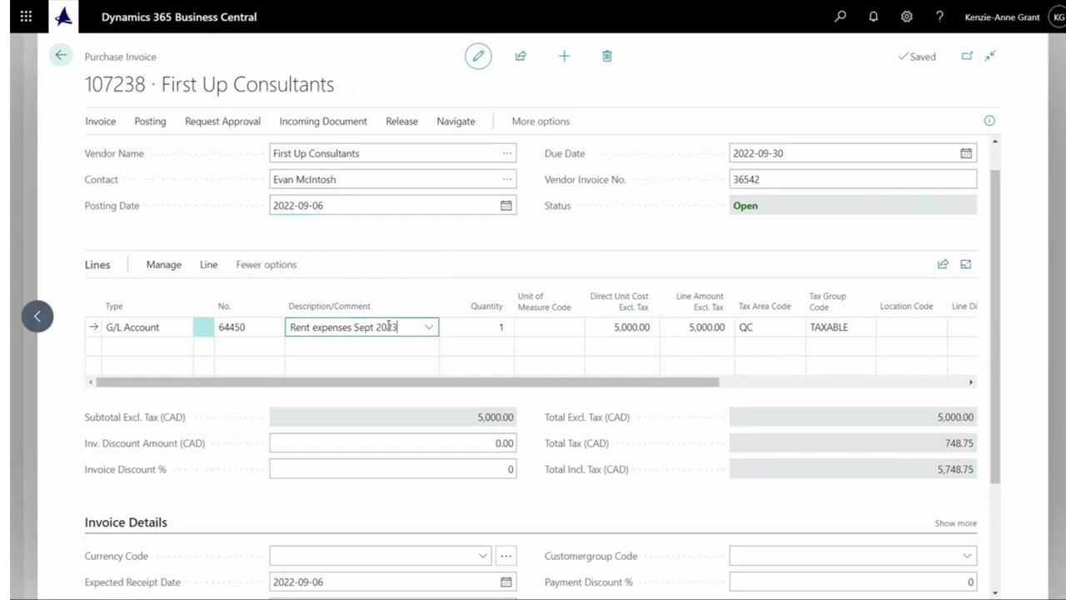Open Customergroup Code dropdown
Image resolution: width=1066 pixels, height=600 pixels.
(x=967, y=556)
